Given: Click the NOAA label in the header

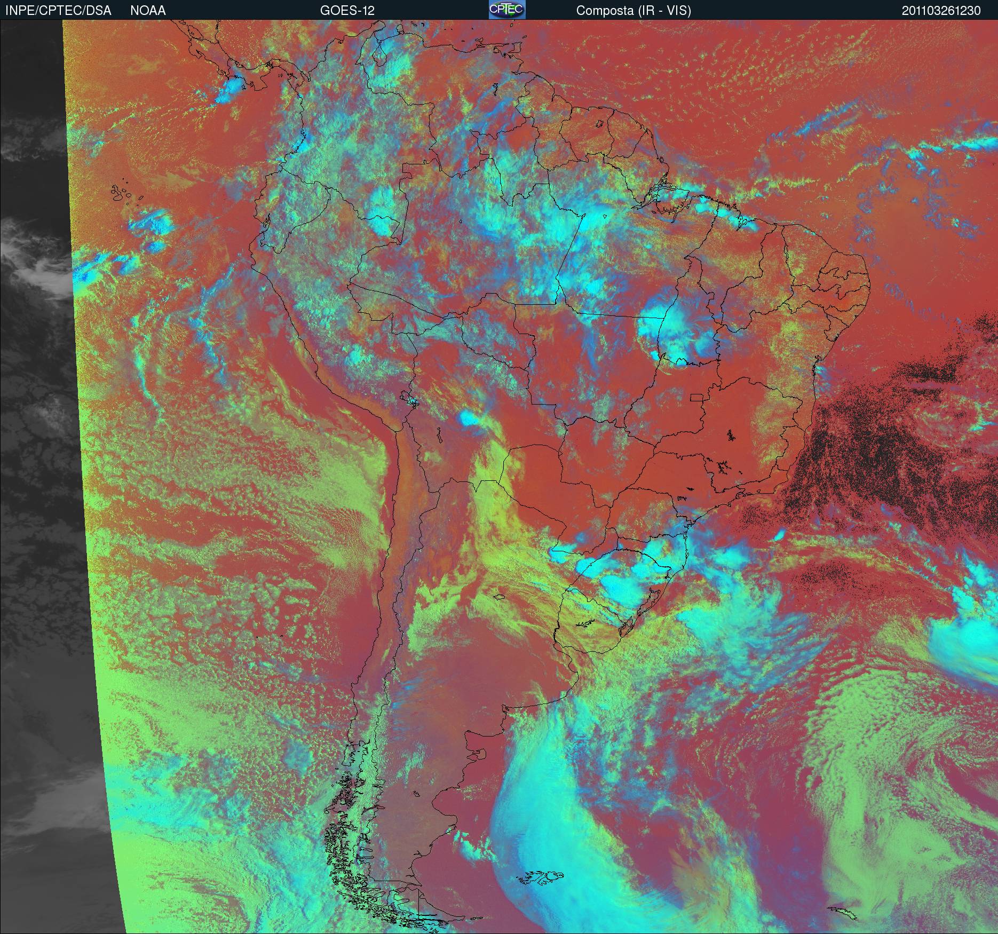Looking at the screenshot, I should click(x=148, y=11).
